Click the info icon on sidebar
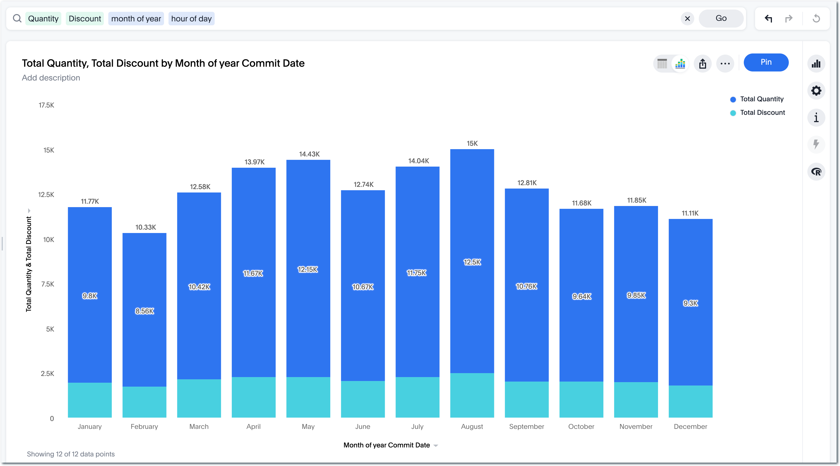The width and height of the screenshot is (840, 466). pyautogui.click(x=816, y=118)
